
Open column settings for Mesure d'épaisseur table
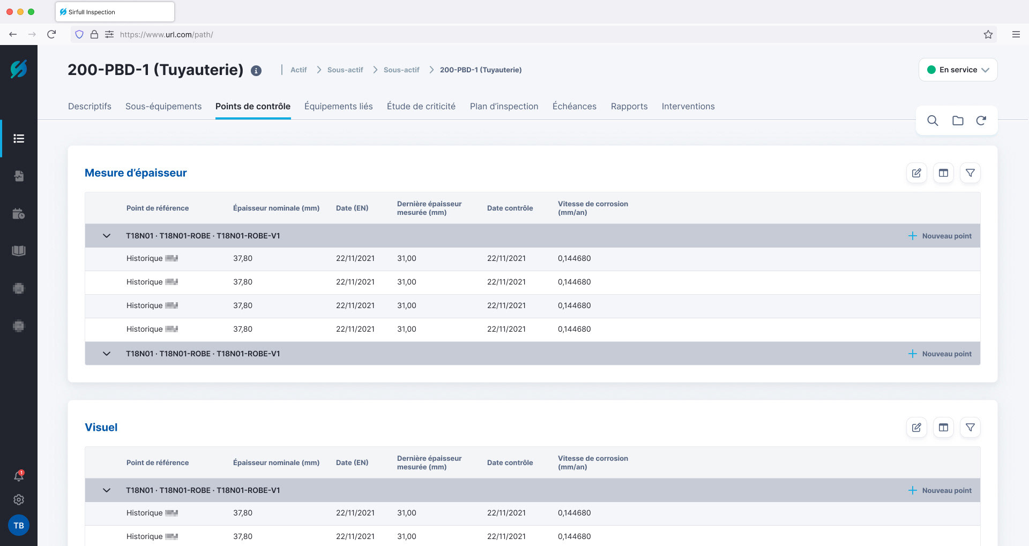pos(943,173)
